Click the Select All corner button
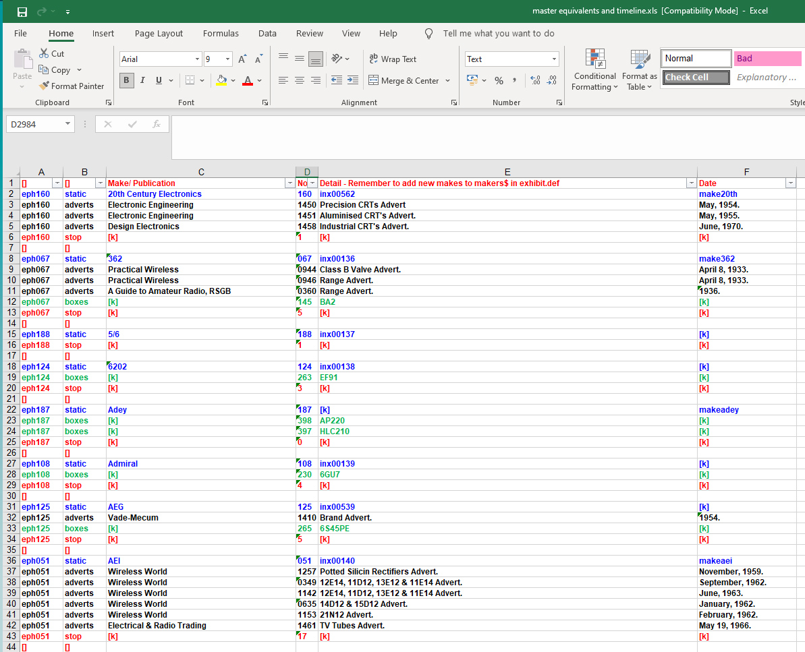805x652 pixels. pyautogui.click(x=11, y=172)
